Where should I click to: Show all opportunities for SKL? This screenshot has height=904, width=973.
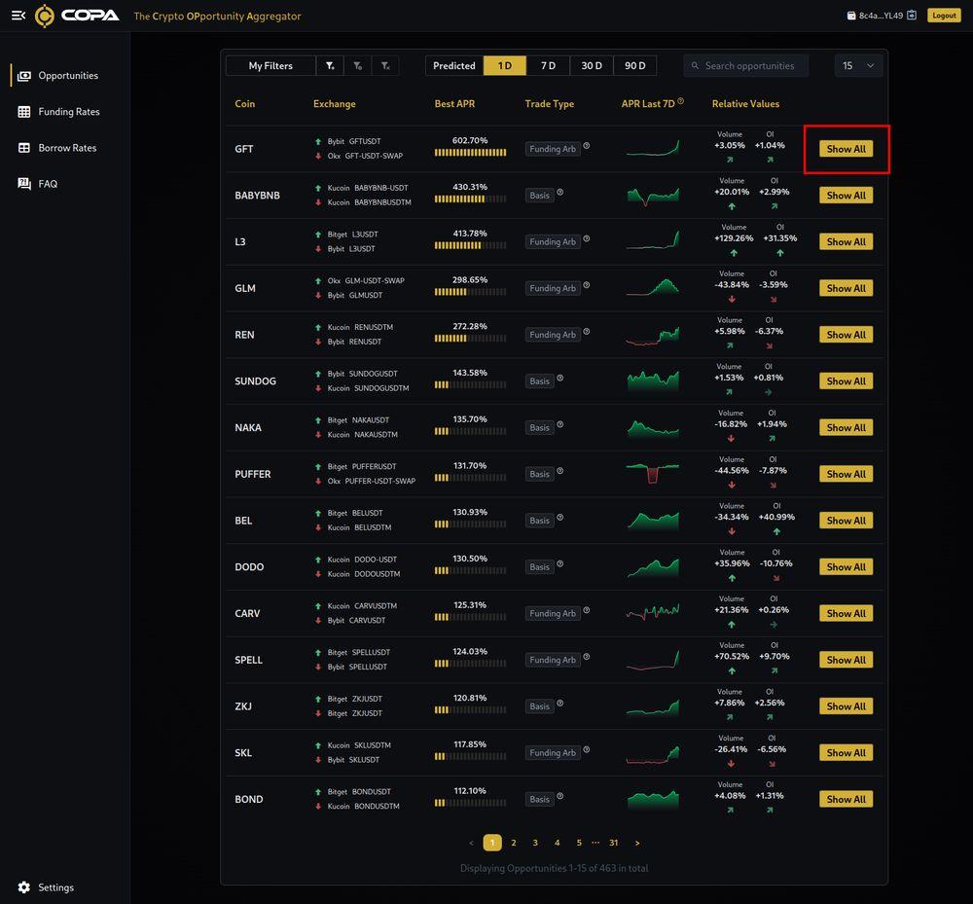846,752
